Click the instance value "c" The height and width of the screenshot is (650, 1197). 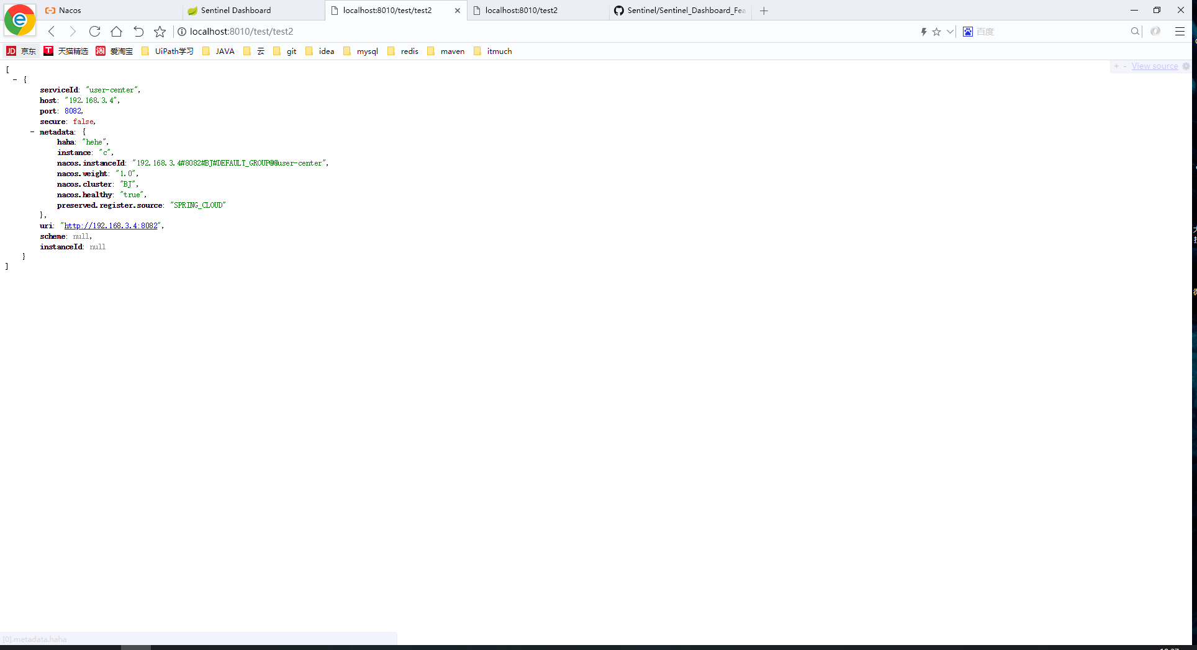(x=105, y=153)
